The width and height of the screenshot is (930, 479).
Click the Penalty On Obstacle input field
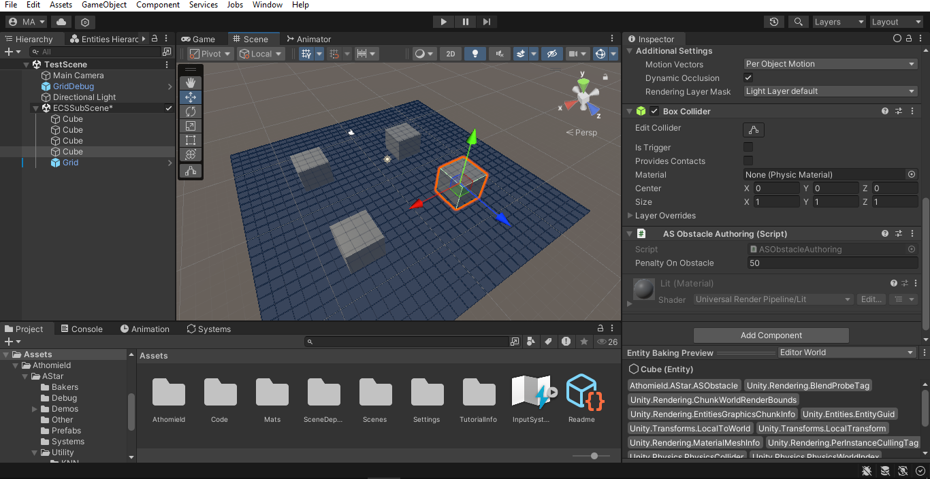pyautogui.click(x=831, y=263)
